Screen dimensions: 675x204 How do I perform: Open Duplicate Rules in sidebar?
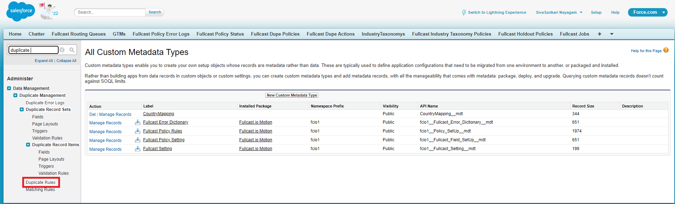[x=41, y=183]
